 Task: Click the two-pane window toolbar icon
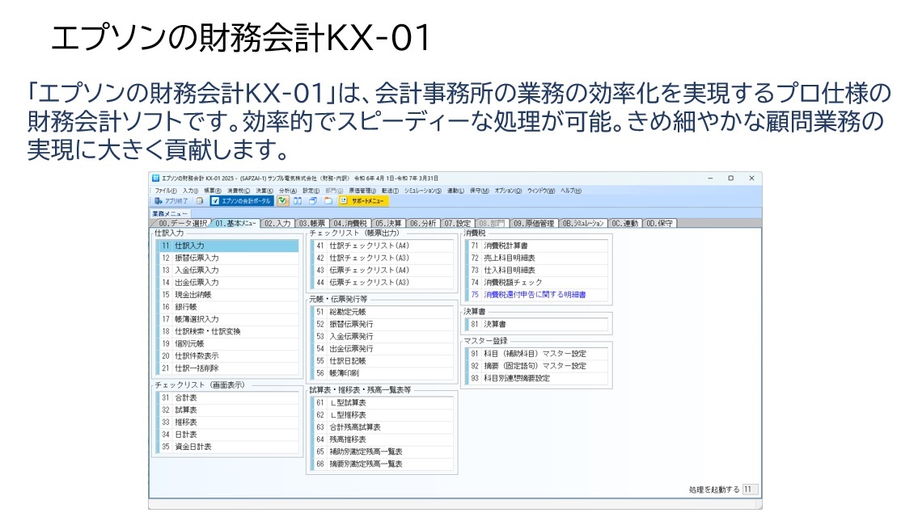click(298, 200)
